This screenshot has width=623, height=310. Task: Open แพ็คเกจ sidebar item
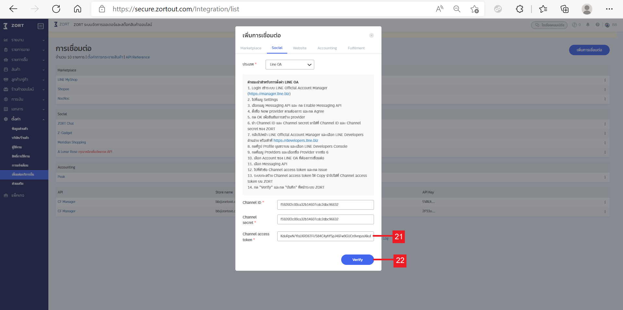point(24,195)
